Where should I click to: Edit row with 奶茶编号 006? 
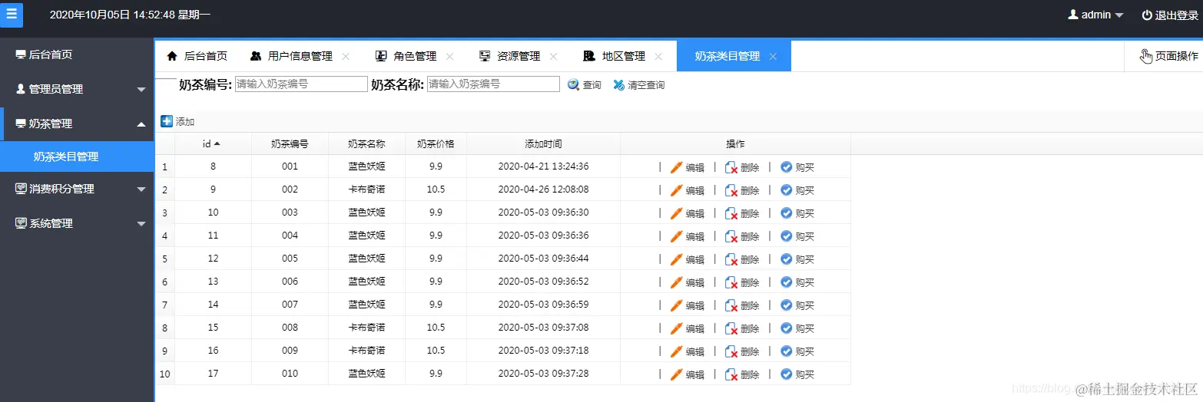688,282
